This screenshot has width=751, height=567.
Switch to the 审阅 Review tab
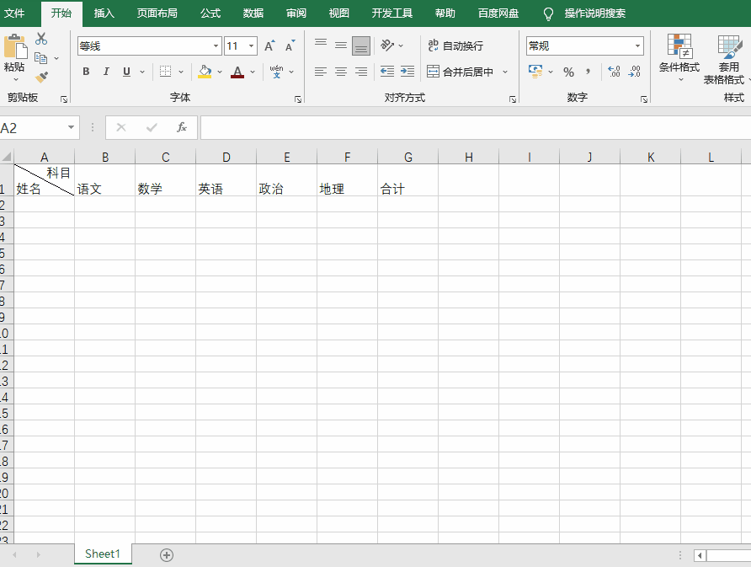pos(296,13)
